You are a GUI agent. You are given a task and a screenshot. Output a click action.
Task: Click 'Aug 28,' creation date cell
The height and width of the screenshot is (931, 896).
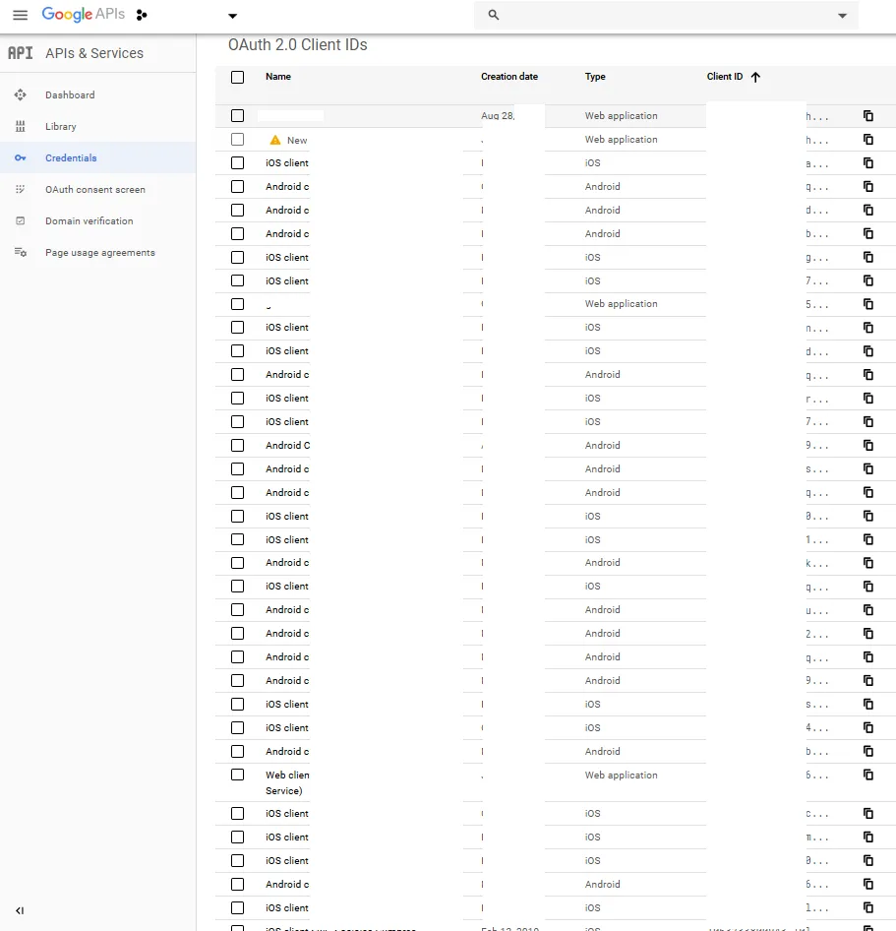click(498, 116)
